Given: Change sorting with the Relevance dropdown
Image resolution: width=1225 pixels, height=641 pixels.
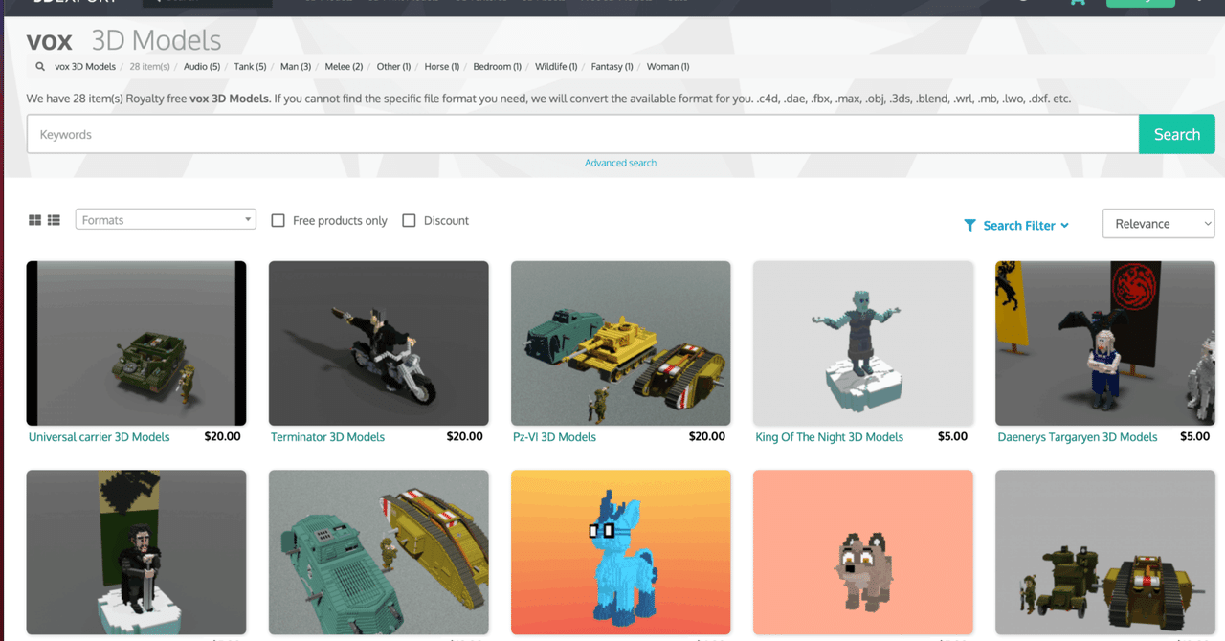Looking at the screenshot, I should pos(1158,223).
